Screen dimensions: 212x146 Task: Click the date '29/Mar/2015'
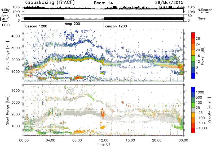tap(169, 2)
